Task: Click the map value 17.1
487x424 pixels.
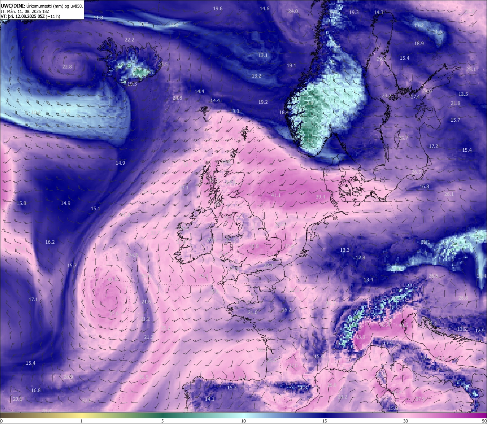Action: pos(33,299)
